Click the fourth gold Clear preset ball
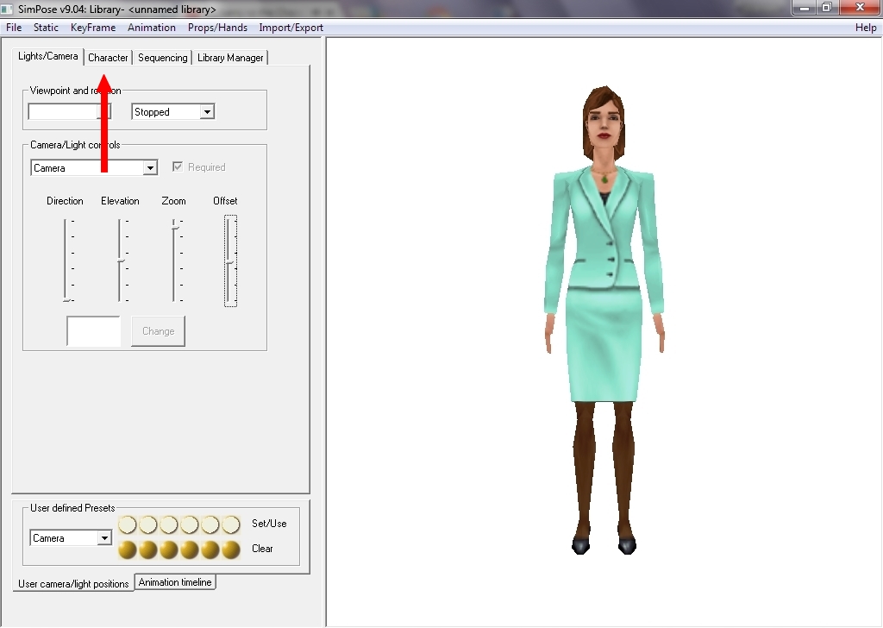Screen dimensions: 883x628 click(x=190, y=549)
